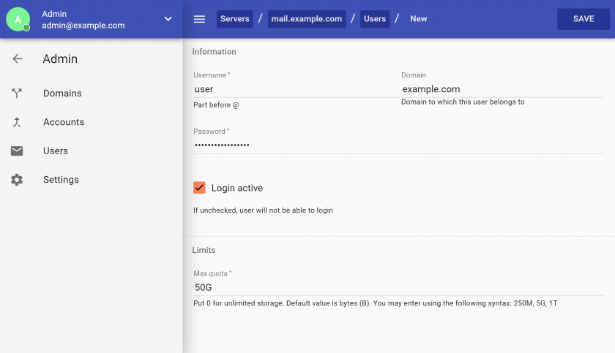Go back using the arrow beside Admin
The height and width of the screenshot is (353, 615).
tap(18, 58)
